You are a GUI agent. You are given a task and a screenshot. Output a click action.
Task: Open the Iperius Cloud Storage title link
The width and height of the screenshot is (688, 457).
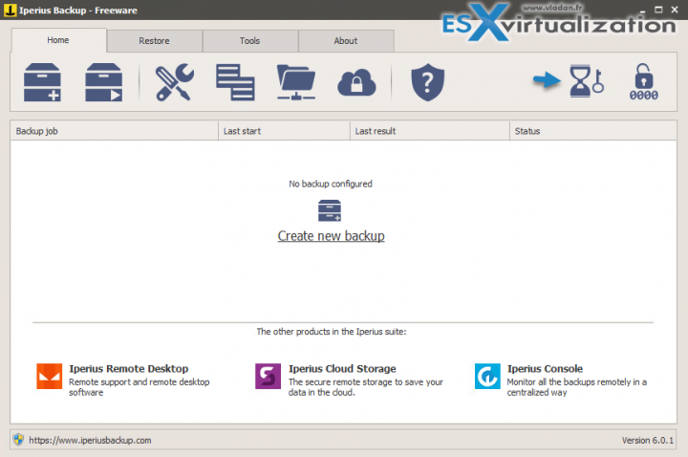click(342, 369)
